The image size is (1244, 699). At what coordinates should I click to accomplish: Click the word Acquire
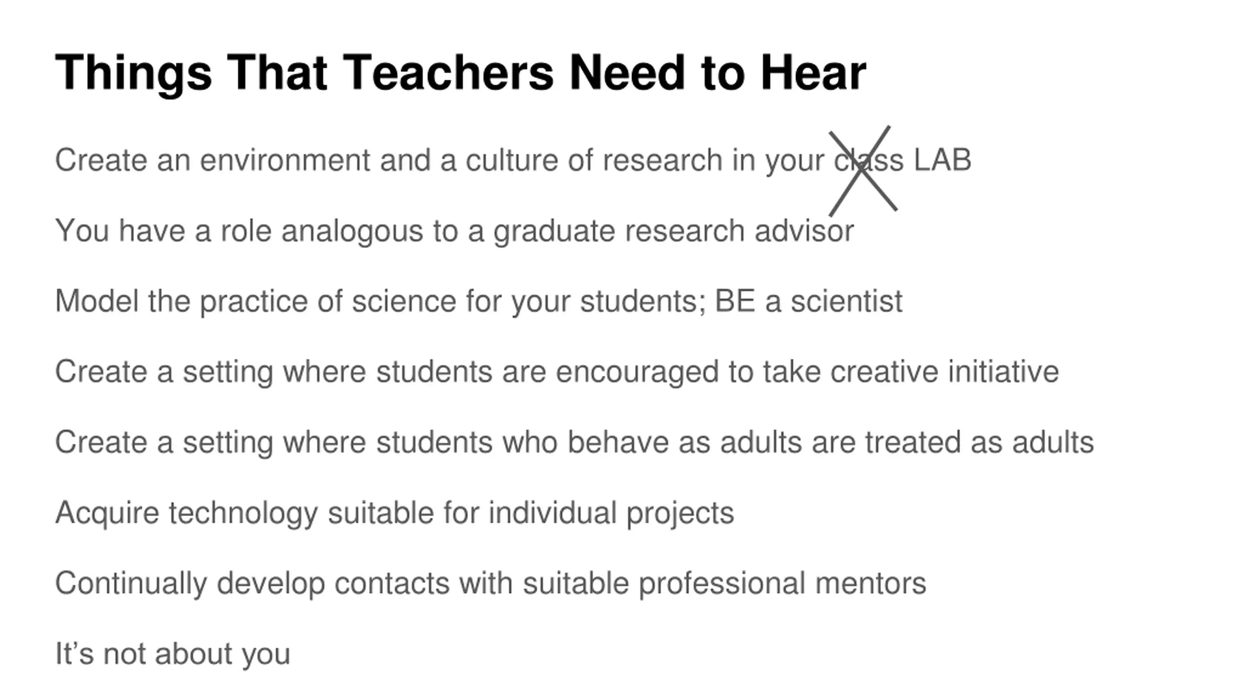107,514
